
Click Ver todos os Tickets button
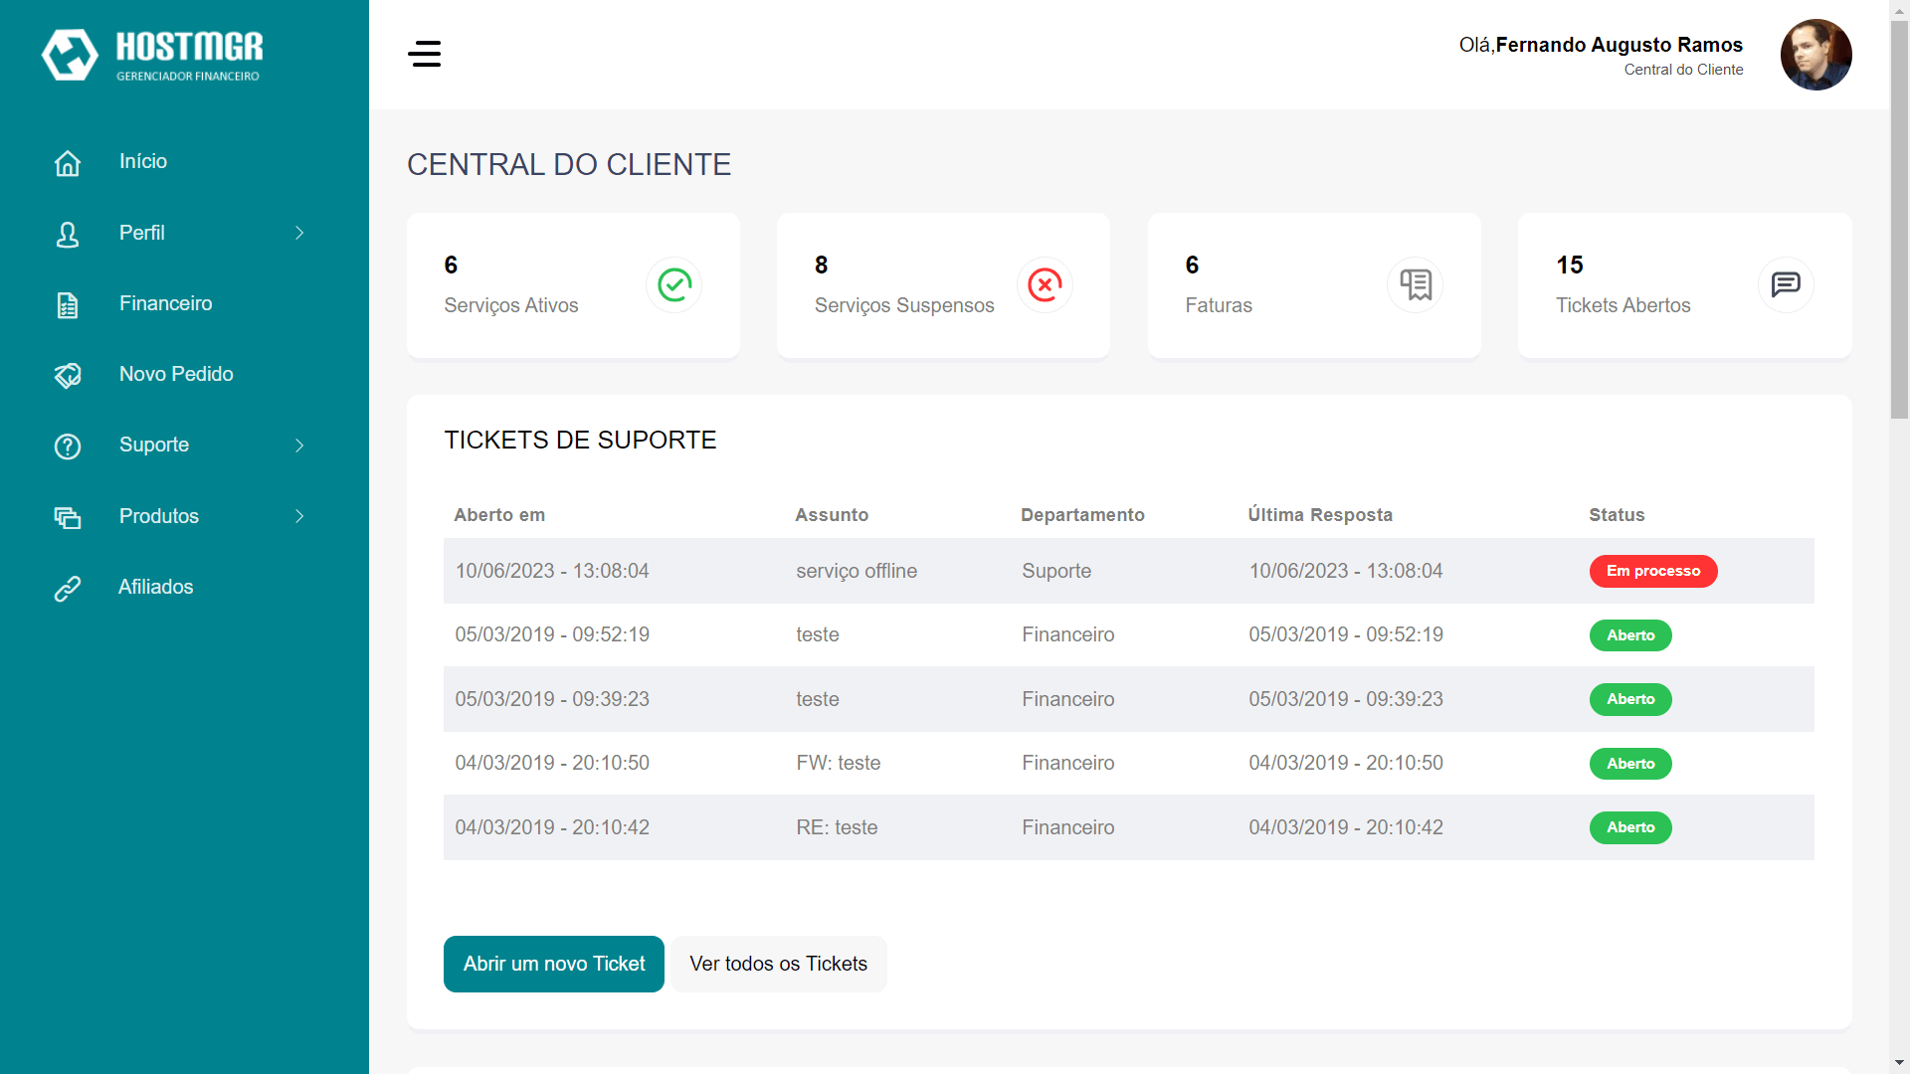[778, 964]
